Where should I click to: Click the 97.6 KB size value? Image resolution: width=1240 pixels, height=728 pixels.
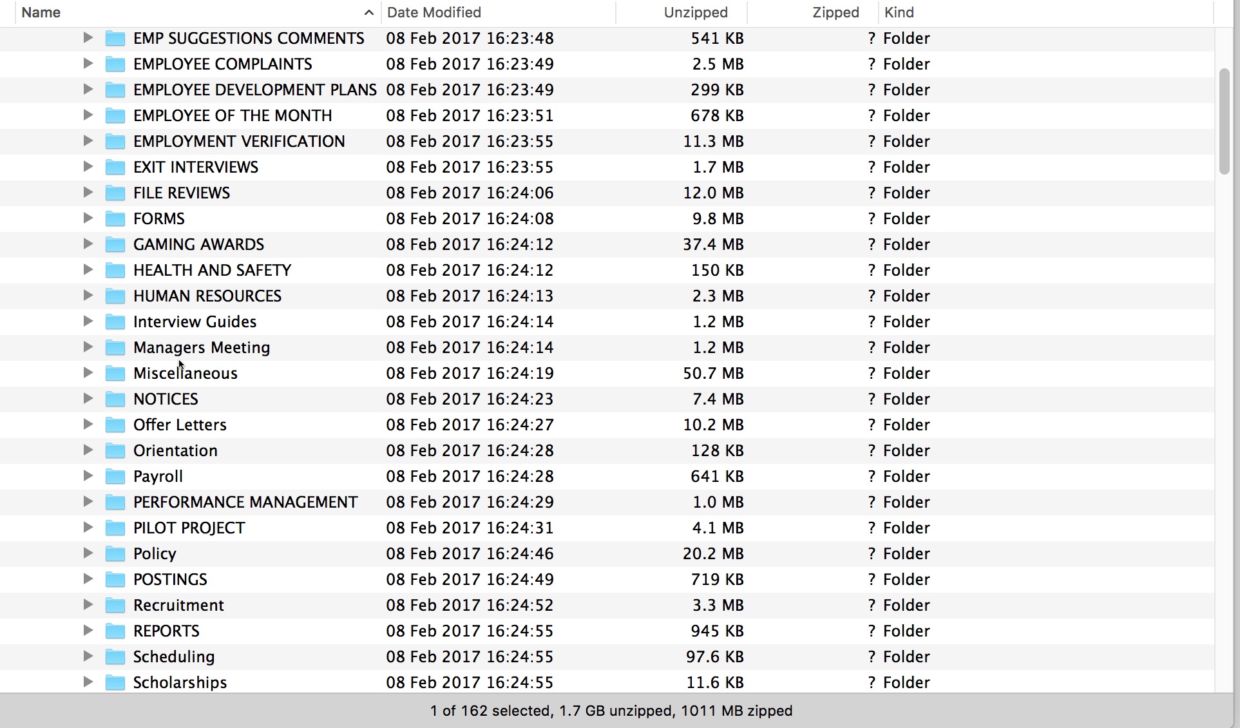pos(715,656)
